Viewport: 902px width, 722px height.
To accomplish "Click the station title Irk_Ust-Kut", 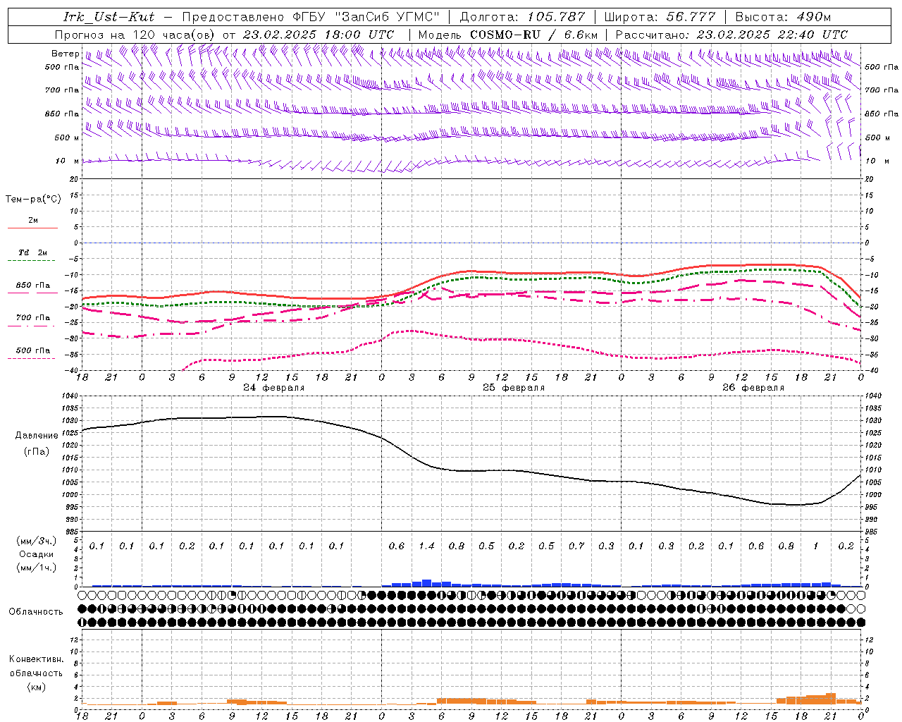I will pyautogui.click(x=109, y=17).
